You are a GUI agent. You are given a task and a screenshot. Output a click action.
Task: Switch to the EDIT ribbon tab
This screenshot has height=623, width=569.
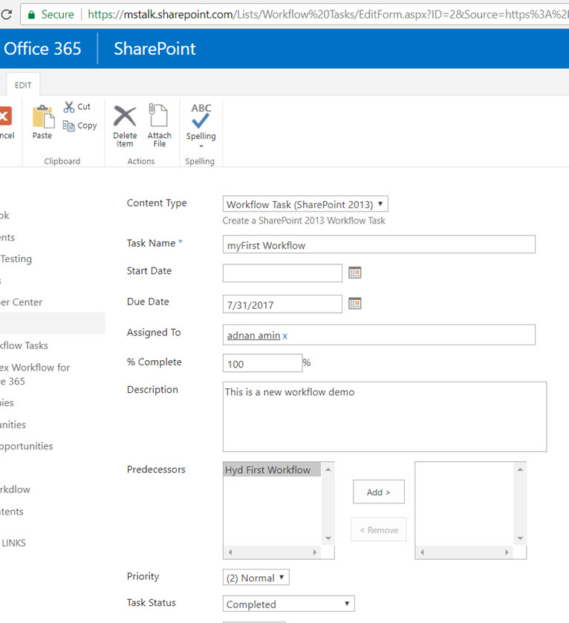tap(23, 85)
